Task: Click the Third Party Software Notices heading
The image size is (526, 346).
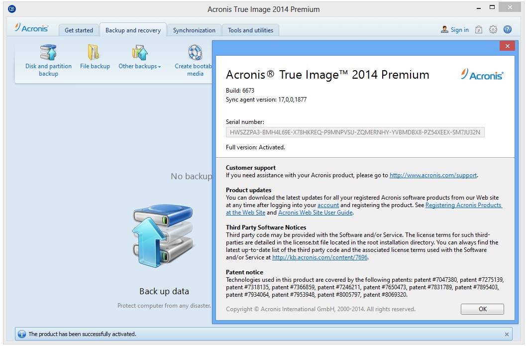Action: [x=266, y=228]
